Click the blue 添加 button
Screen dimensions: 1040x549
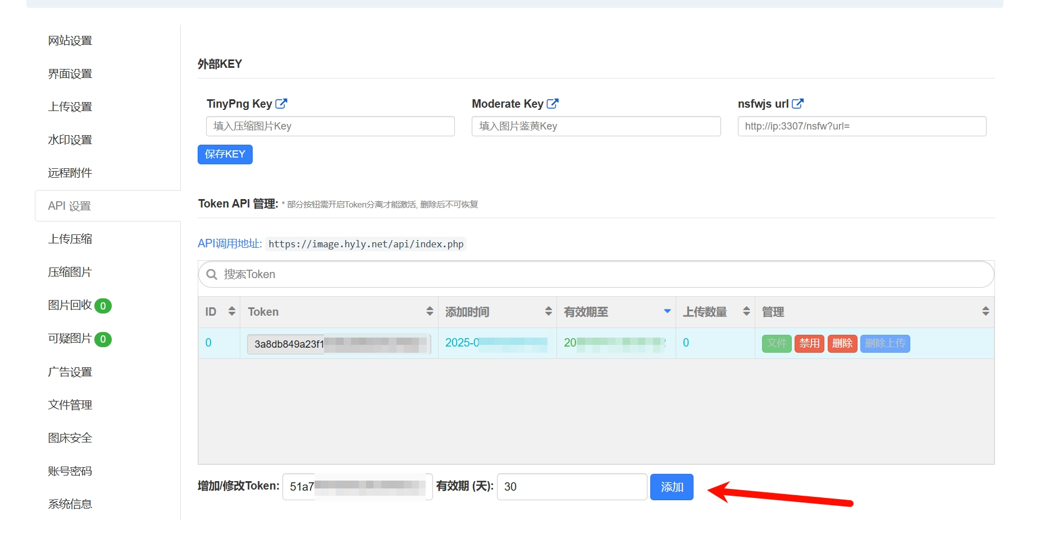coord(672,487)
